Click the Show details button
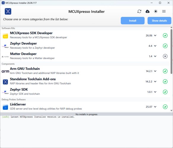The image size is (173, 148). pyautogui.click(x=159, y=21)
